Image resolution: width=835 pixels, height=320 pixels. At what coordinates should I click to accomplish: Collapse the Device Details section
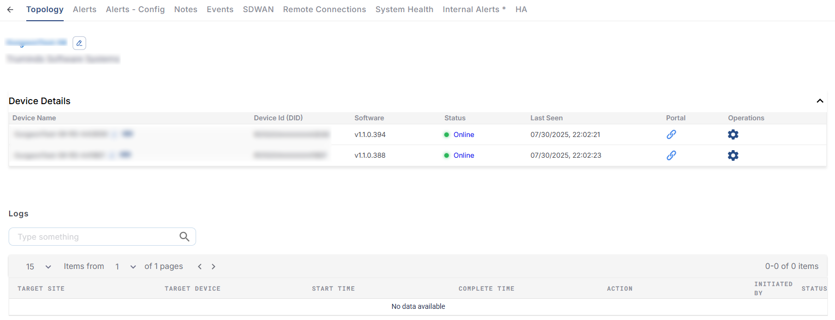click(820, 101)
